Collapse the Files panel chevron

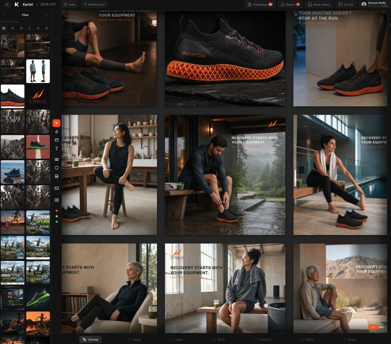point(4,15)
